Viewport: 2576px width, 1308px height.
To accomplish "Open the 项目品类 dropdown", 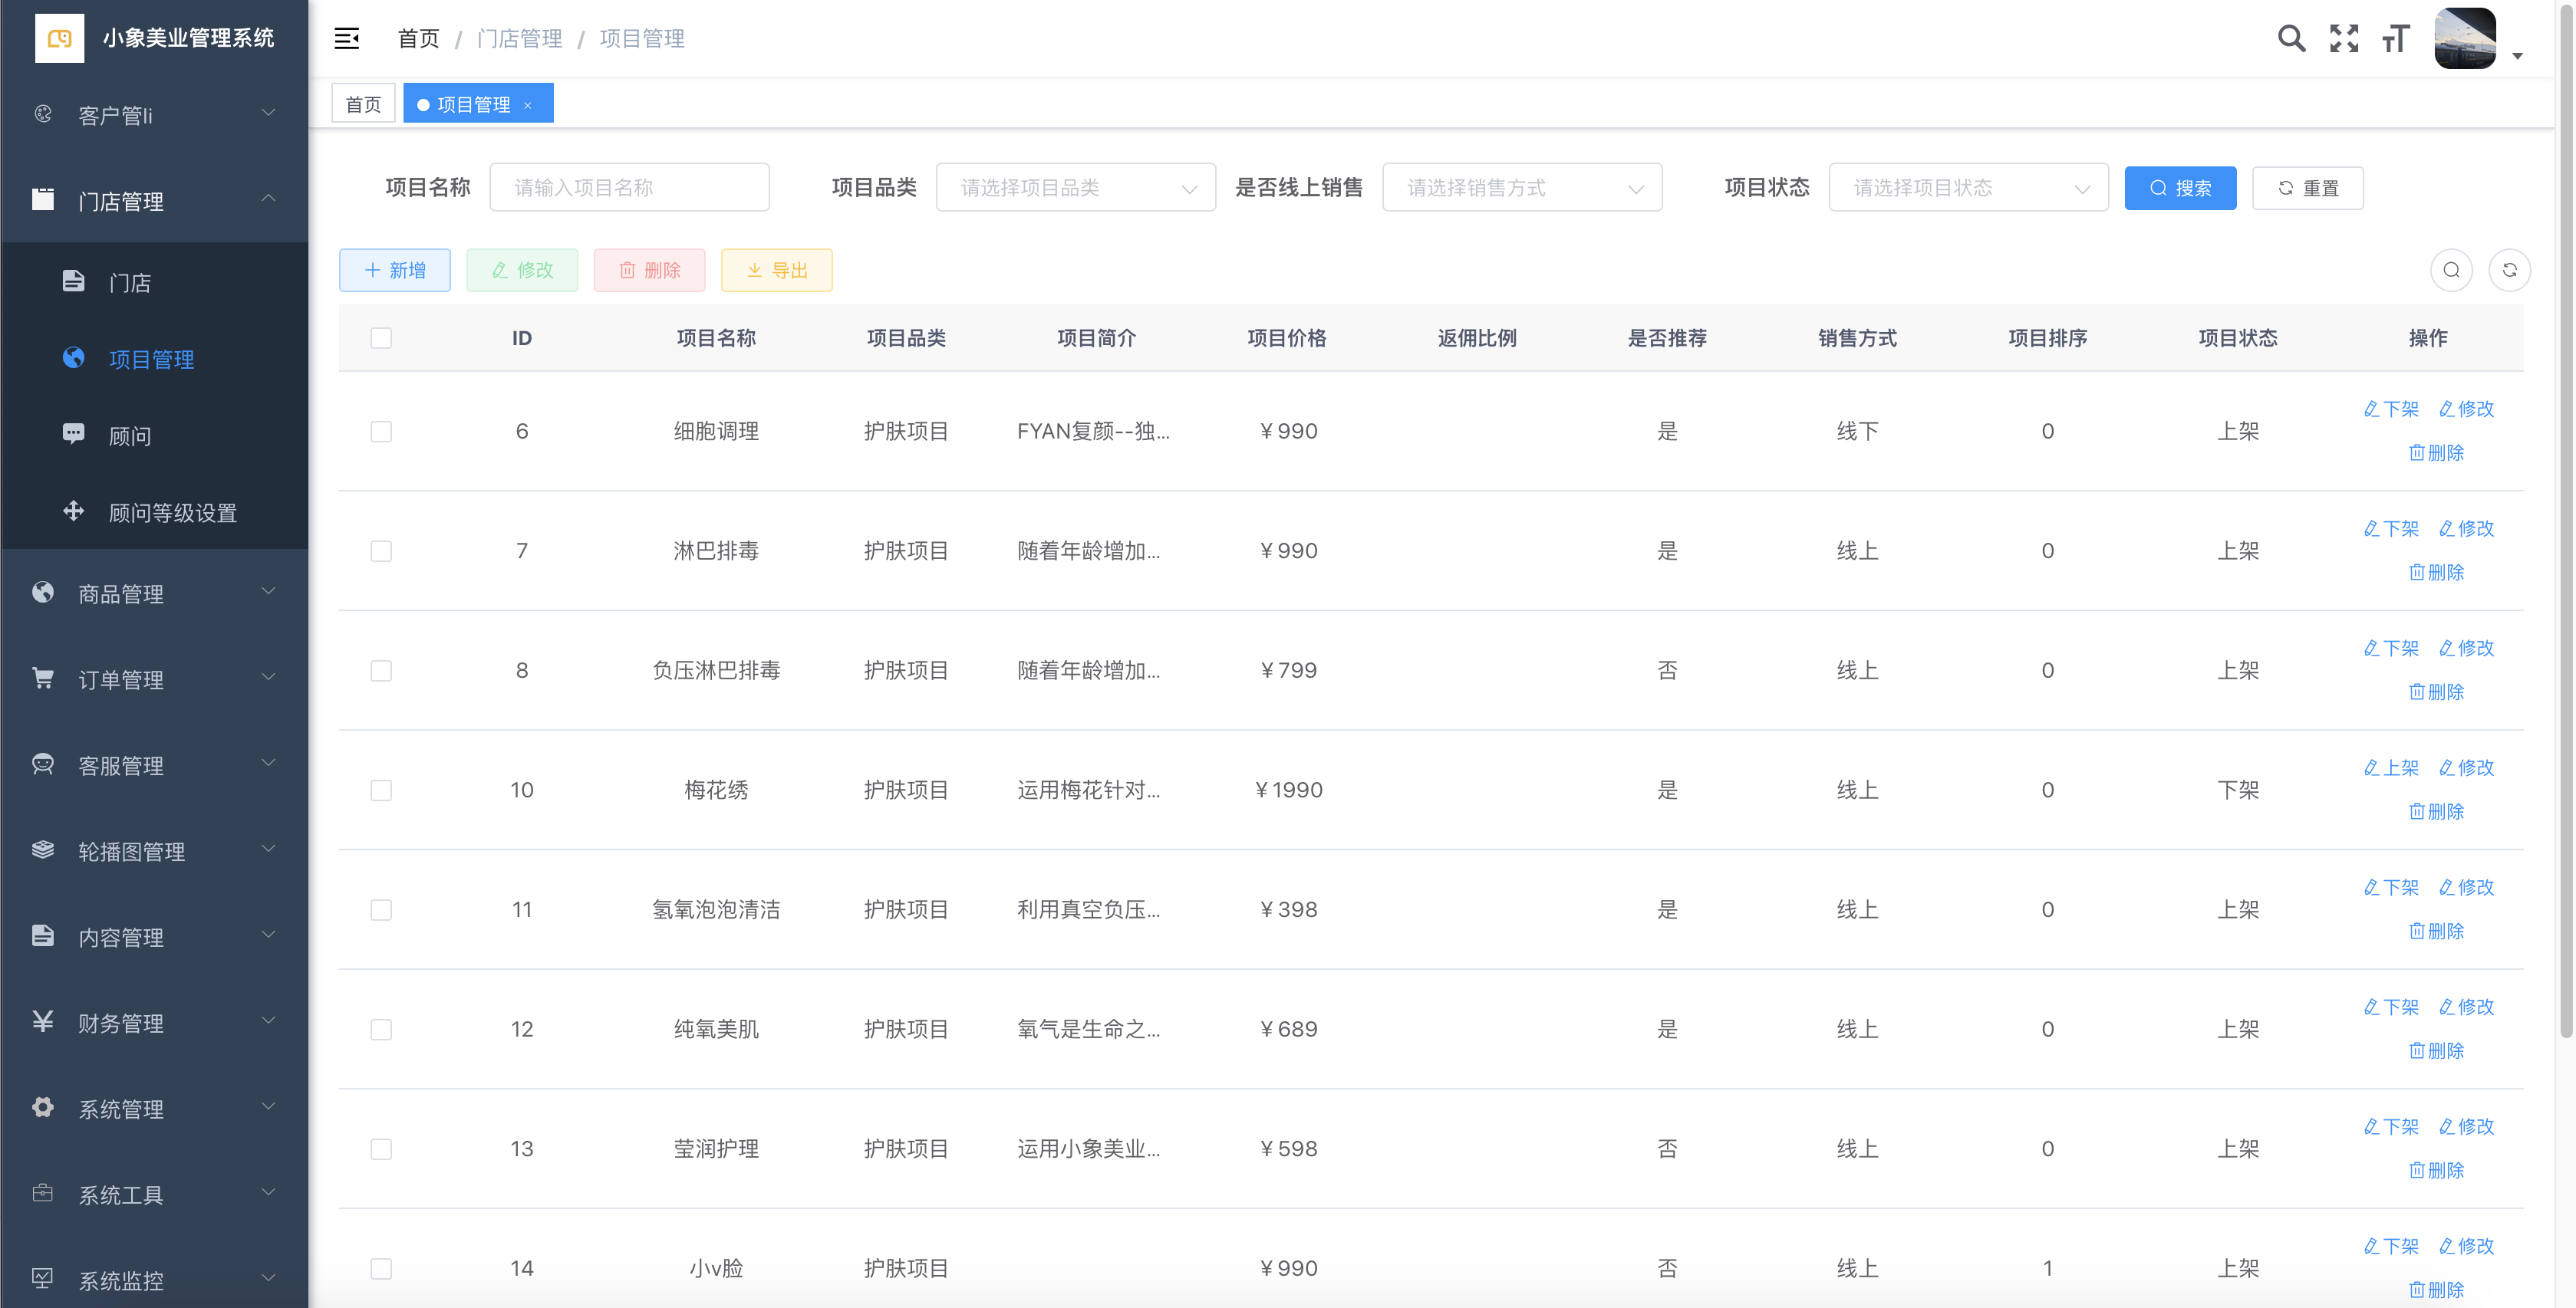I will click(x=1075, y=187).
